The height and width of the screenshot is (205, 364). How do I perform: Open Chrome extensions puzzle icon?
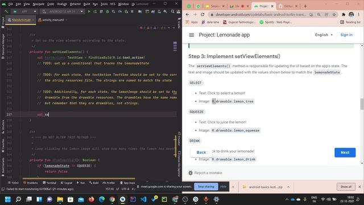(x=344, y=14)
